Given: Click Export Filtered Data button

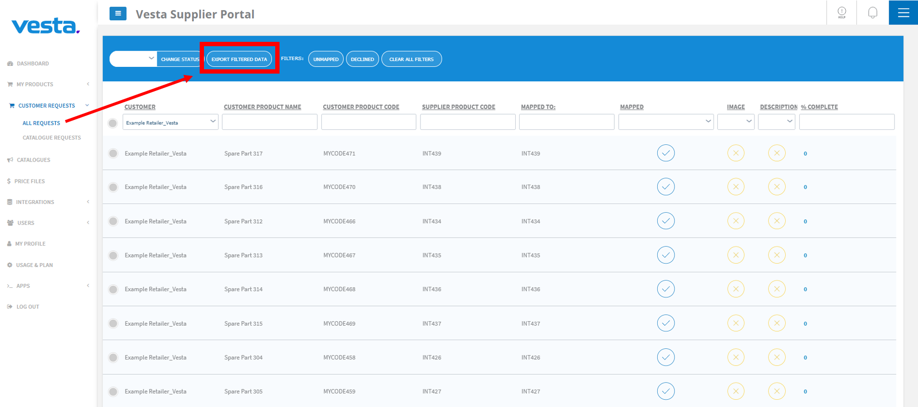Looking at the screenshot, I should pos(239,59).
